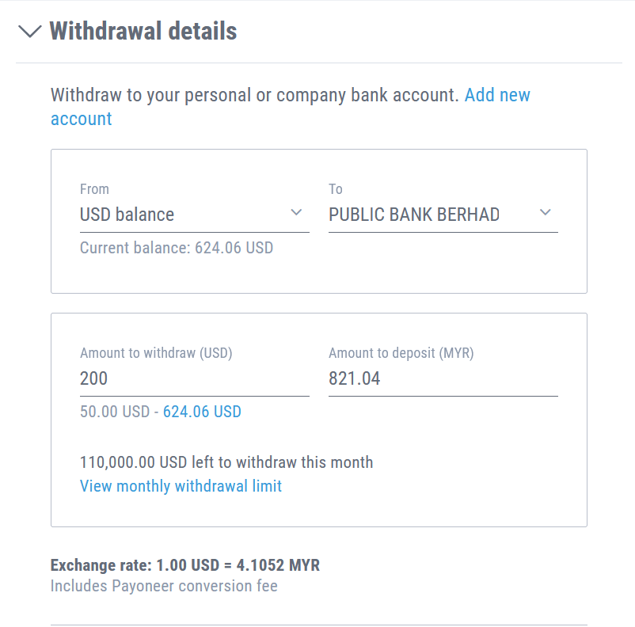Click the Amount to deposit (MYR) label
The image size is (635, 627).
click(401, 354)
